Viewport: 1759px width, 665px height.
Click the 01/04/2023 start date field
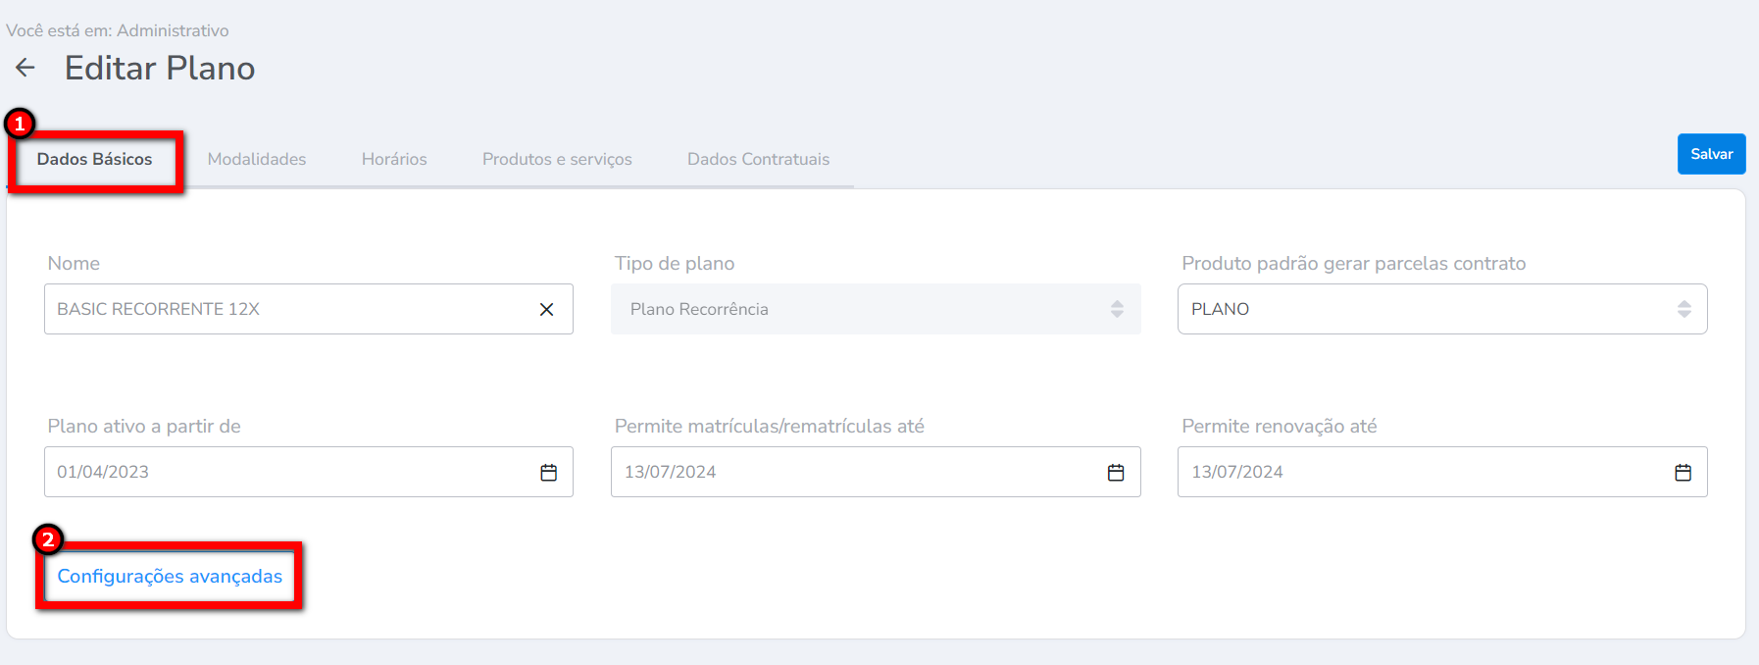click(x=284, y=473)
